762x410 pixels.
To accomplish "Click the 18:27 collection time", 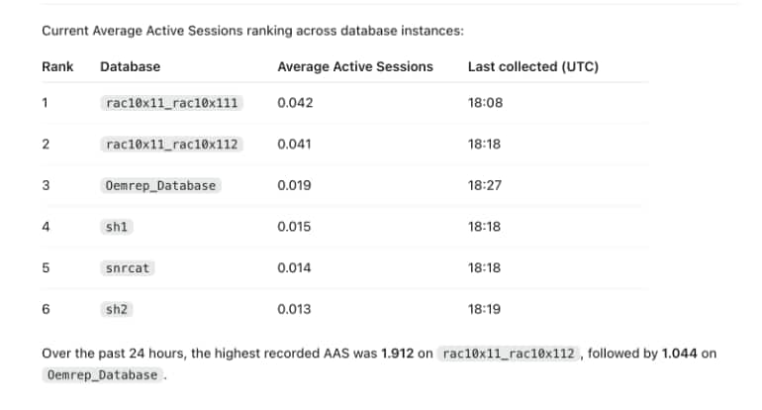I will (485, 185).
